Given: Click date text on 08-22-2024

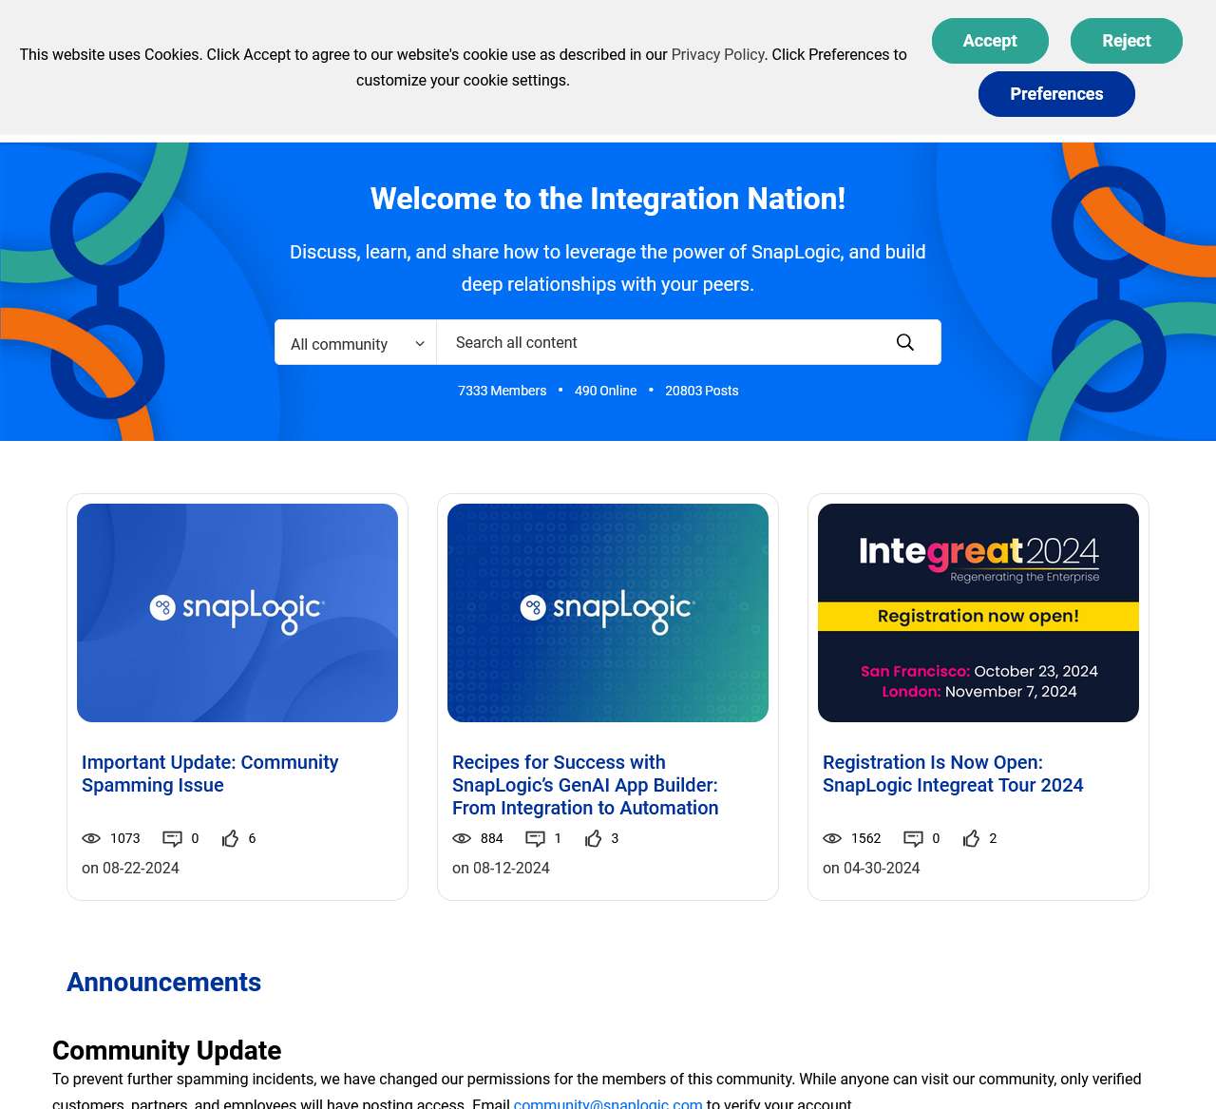Looking at the screenshot, I should [x=130, y=868].
